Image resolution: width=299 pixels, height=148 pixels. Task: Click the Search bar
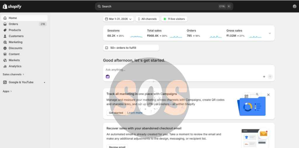point(164,6)
